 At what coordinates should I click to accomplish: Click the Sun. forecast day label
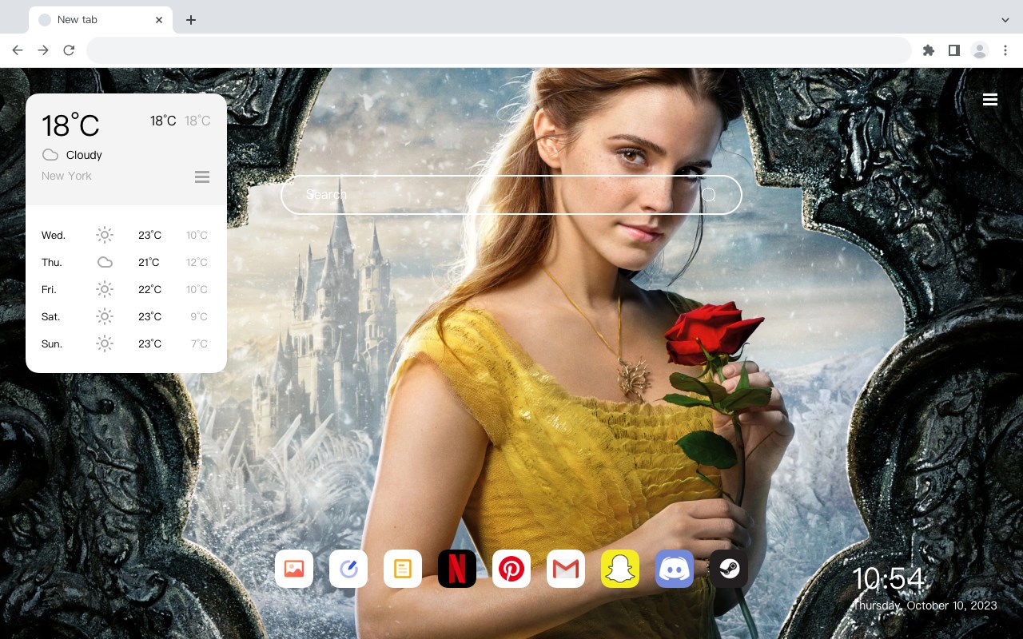click(x=52, y=343)
